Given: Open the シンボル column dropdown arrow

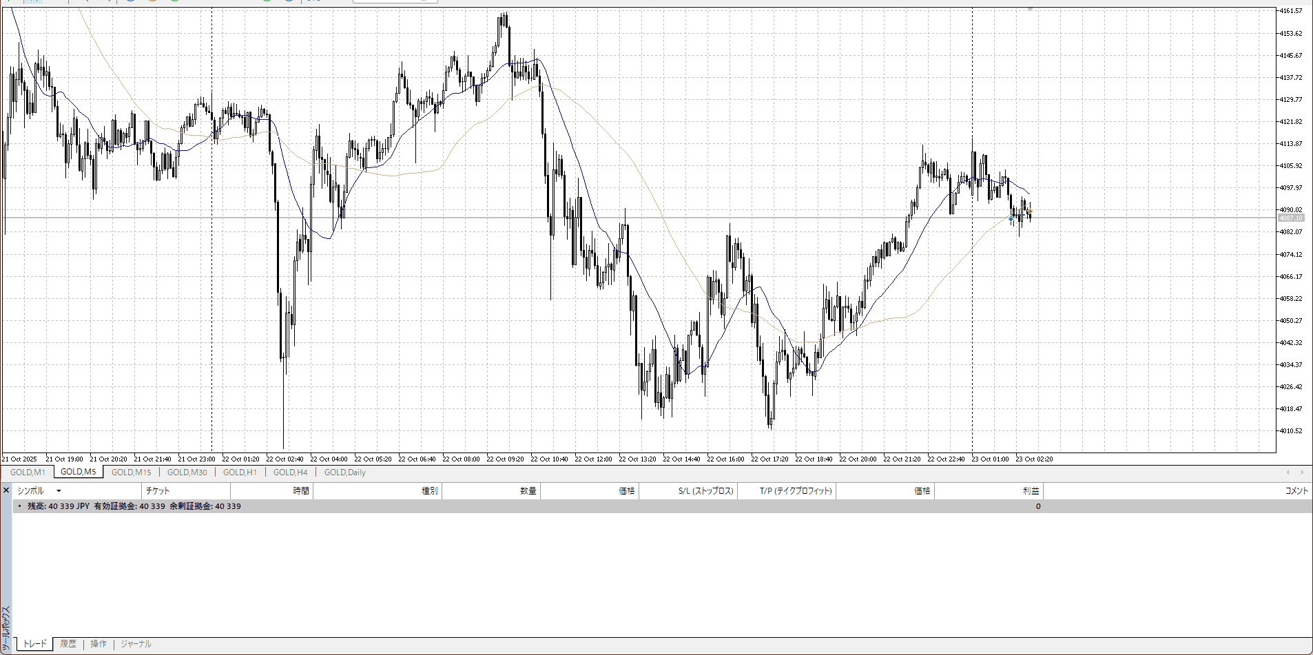Looking at the screenshot, I should pos(59,491).
